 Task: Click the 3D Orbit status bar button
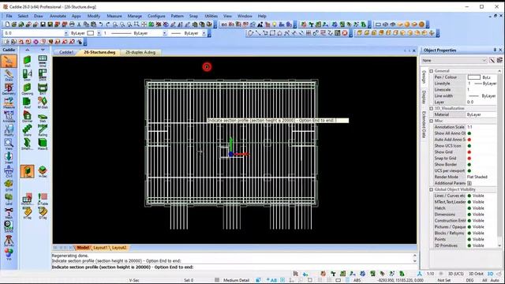point(476,274)
